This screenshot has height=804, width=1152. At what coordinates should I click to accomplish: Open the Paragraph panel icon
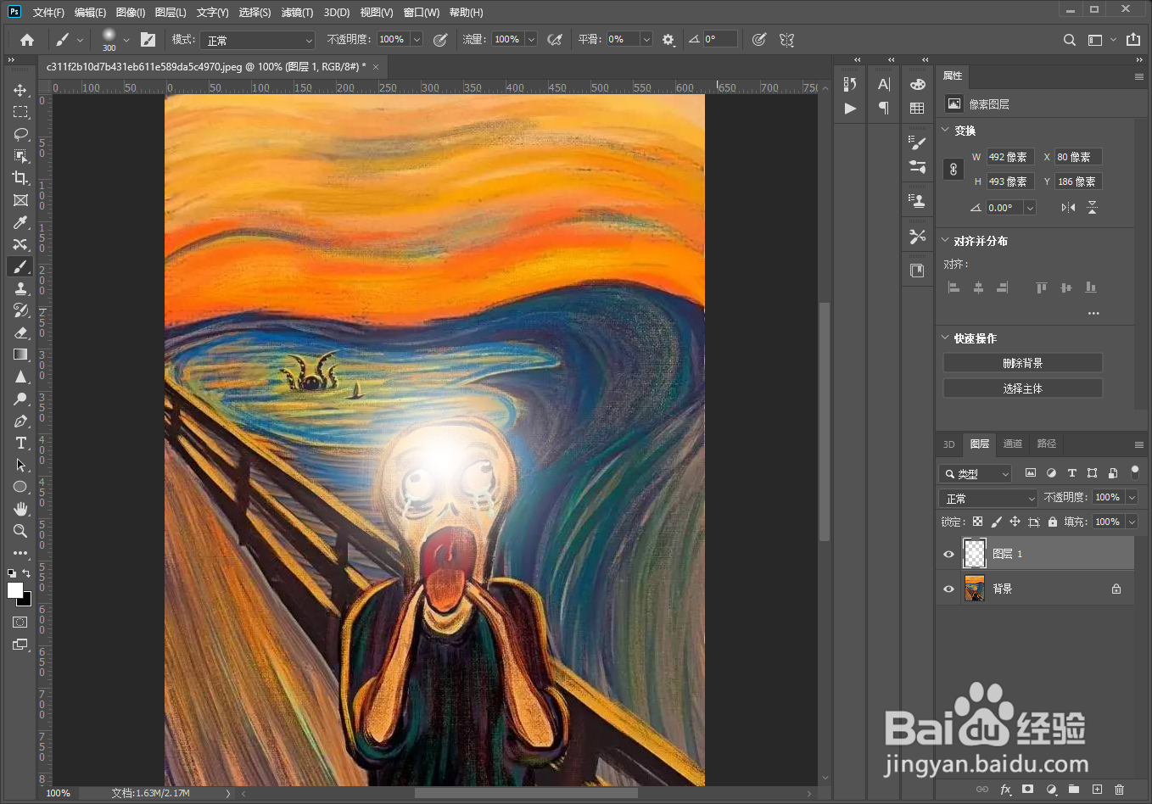[884, 108]
